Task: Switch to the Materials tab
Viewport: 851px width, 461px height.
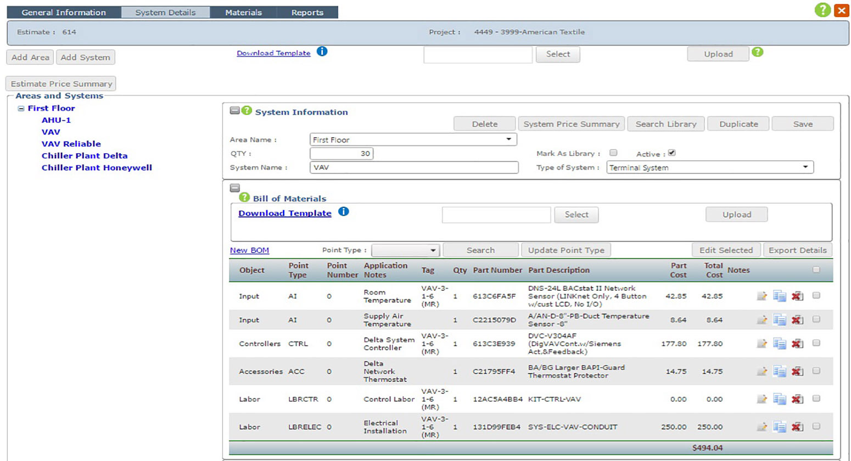Action: click(x=243, y=12)
